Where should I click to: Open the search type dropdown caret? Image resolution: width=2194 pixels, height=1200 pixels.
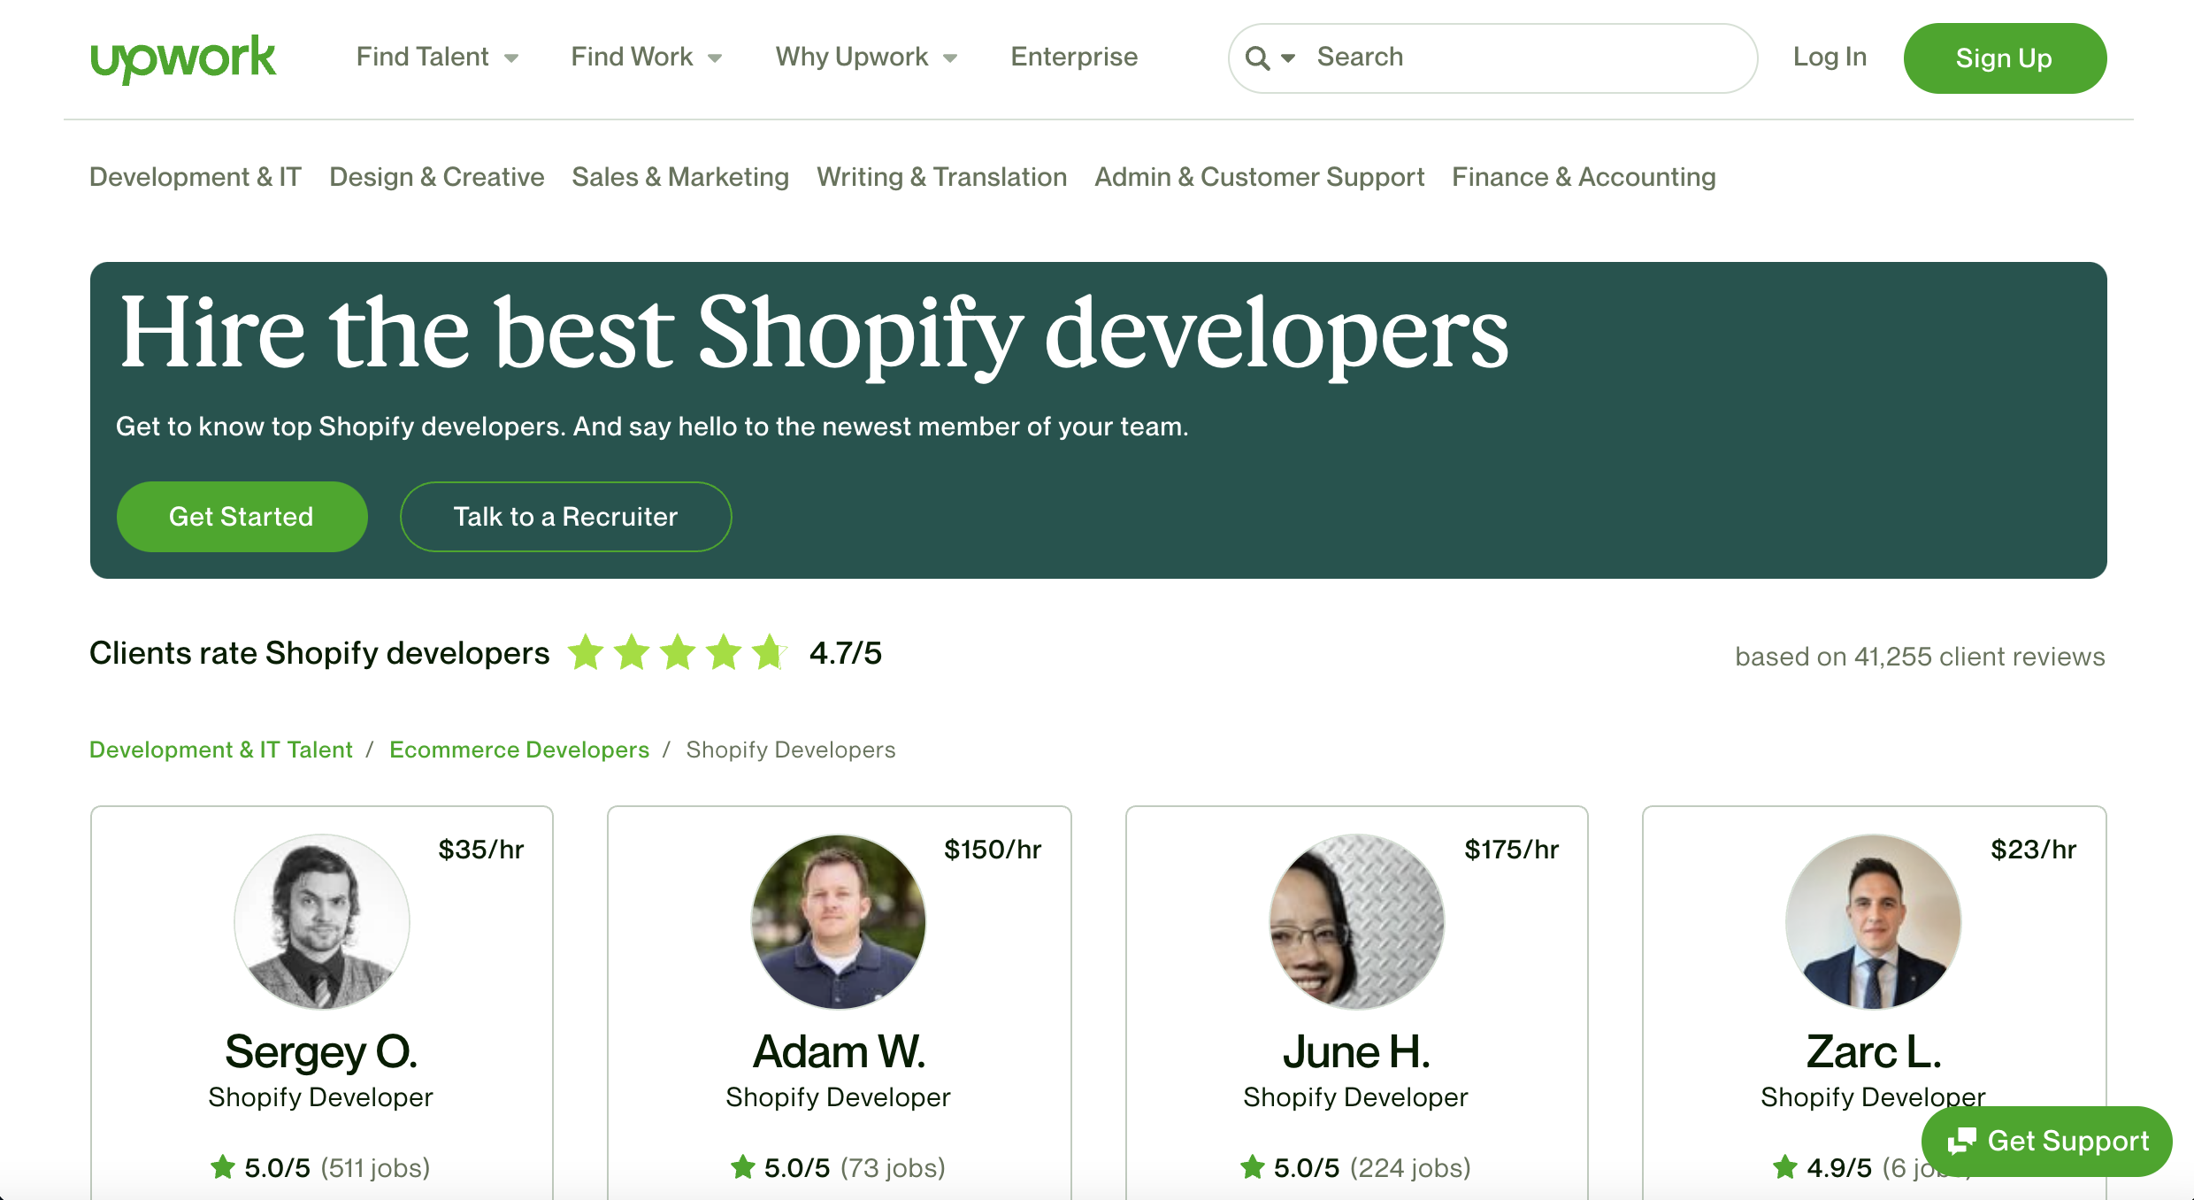[1288, 58]
